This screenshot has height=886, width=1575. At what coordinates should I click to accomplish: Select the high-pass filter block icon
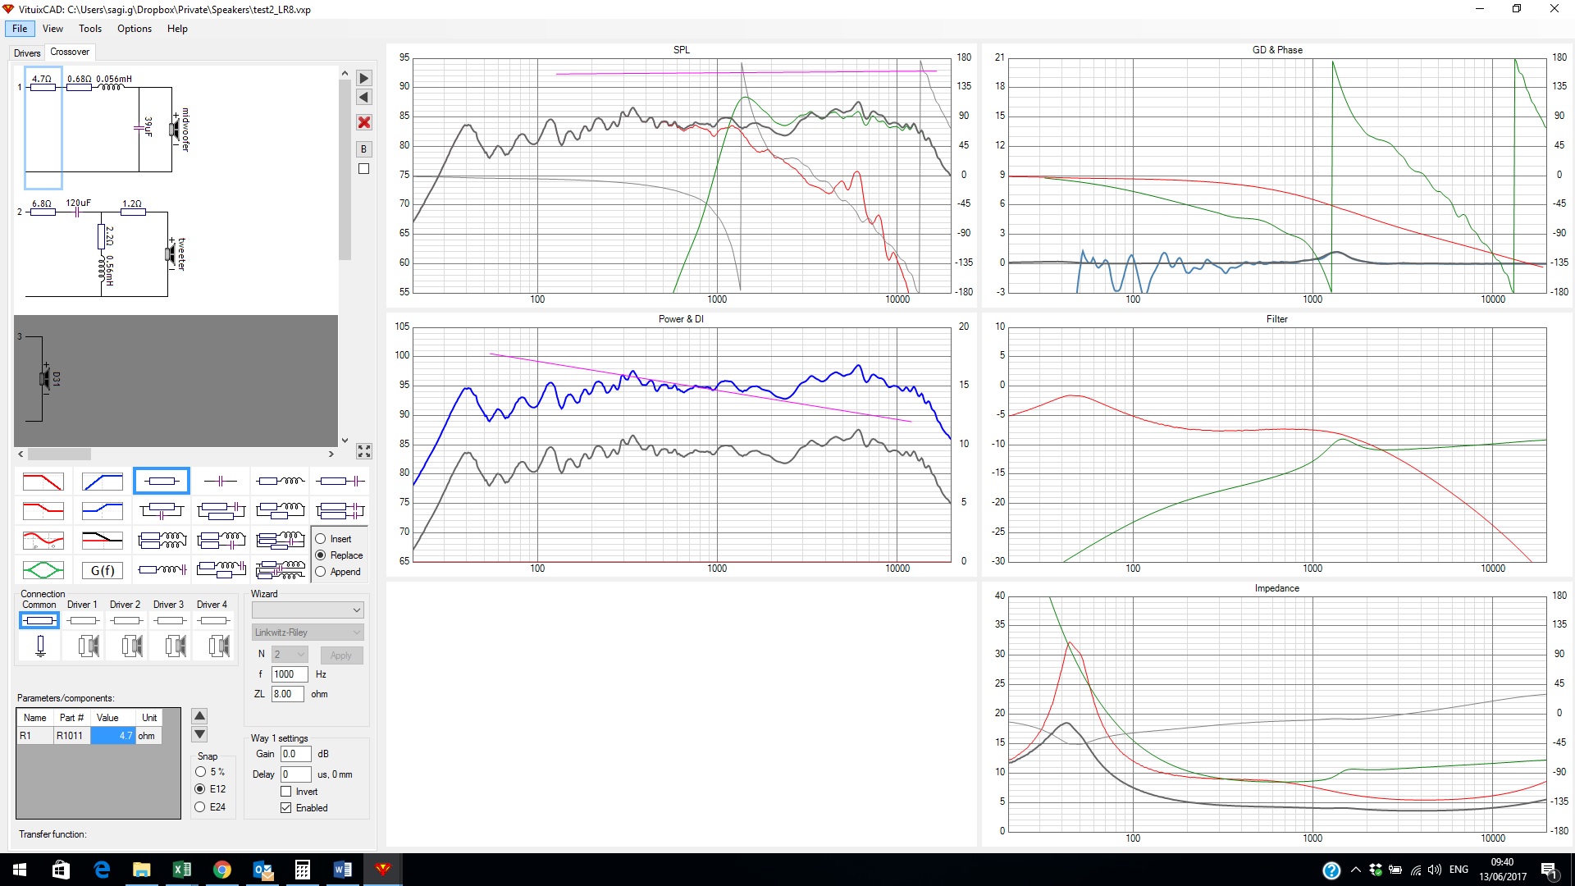tap(102, 482)
